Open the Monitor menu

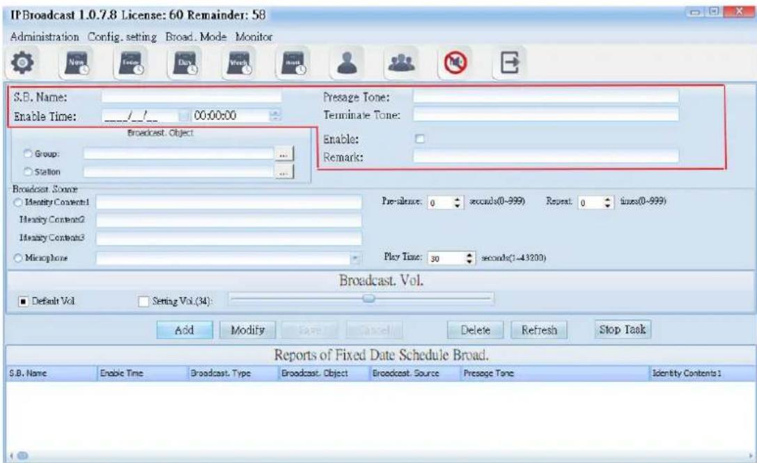click(x=254, y=37)
